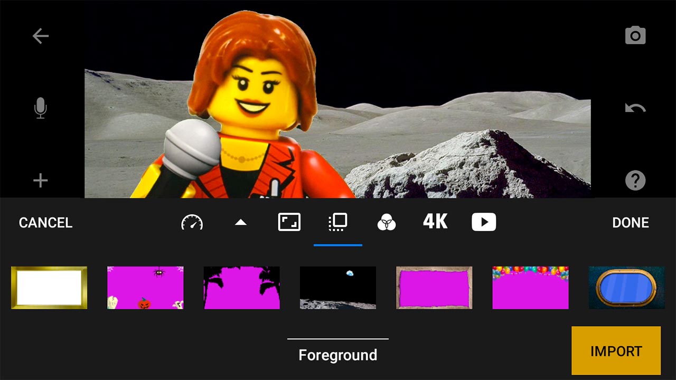The width and height of the screenshot is (676, 380).
Task: Undo the last change
Action: [635, 107]
